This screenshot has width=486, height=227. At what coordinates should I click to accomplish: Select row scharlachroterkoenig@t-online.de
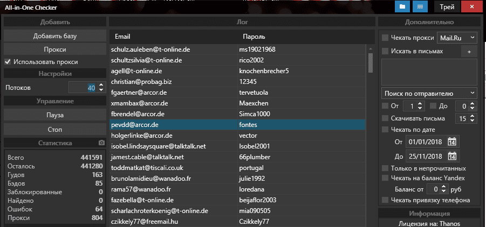pos(237,211)
